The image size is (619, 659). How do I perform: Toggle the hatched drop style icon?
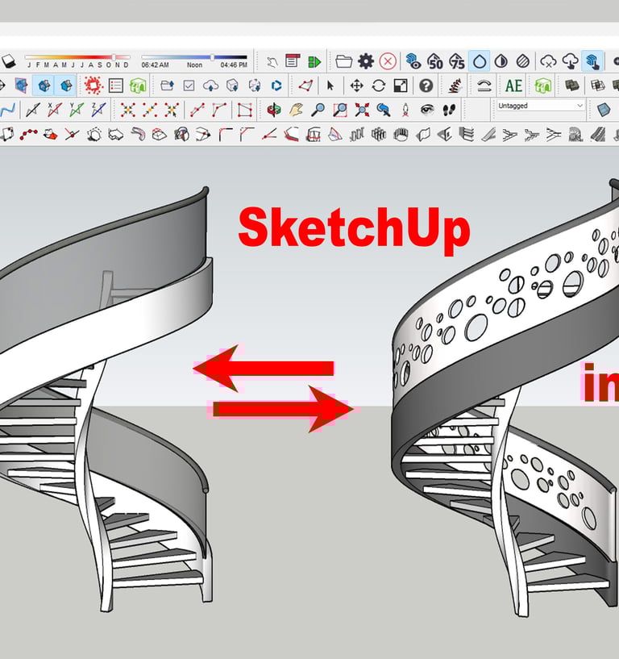(x=523, y=61)
